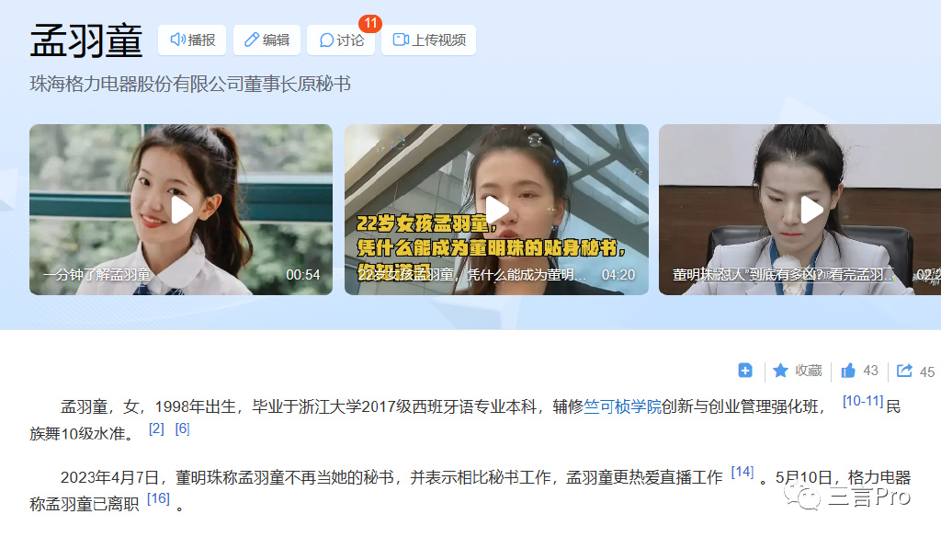Viewport: 941px width, 537px height.
Task: Open citation reference [16]
Action: (x=158, y=498)
